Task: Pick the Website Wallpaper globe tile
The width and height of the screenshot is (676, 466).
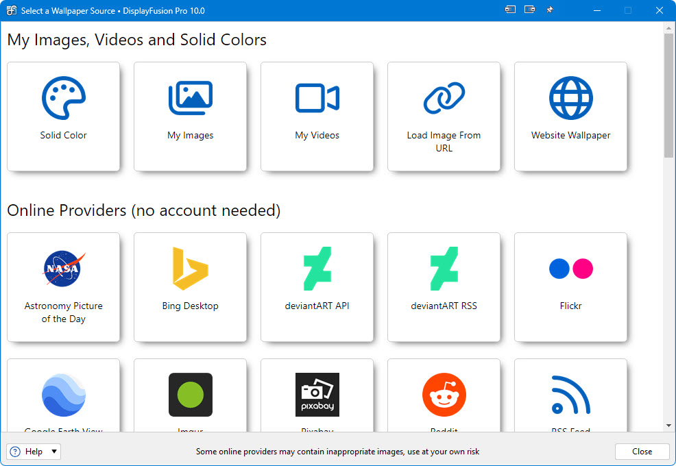Action: (570, 116)
